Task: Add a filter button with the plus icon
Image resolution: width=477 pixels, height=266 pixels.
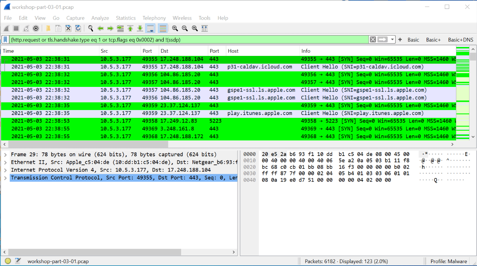Action: [x=400, y=40]
